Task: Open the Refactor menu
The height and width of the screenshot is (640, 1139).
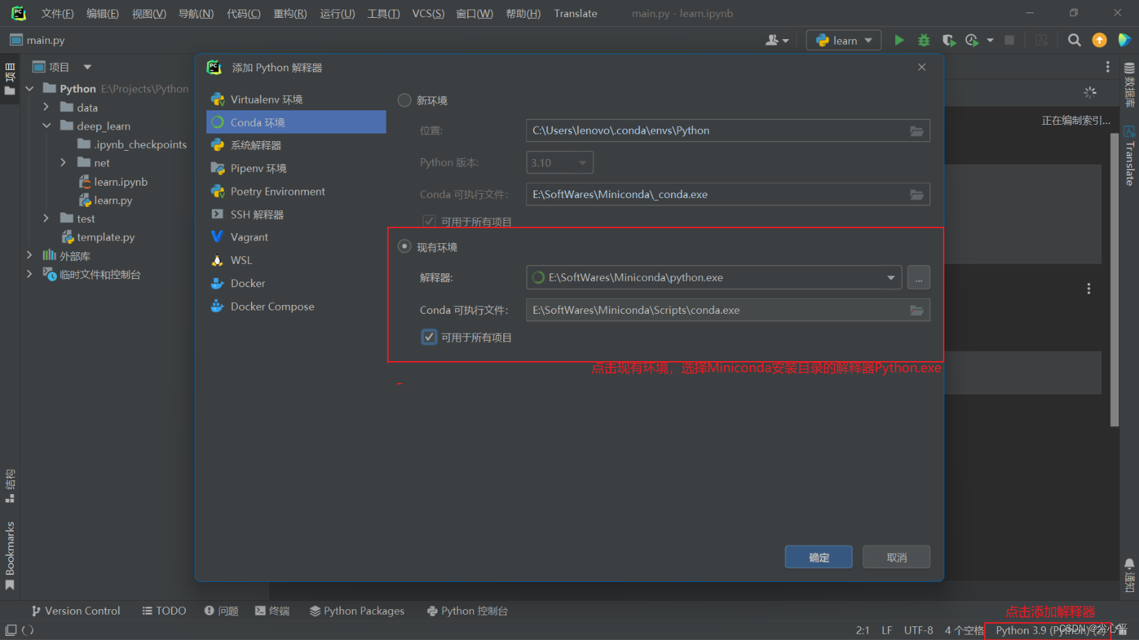Action: click(290, 13)
